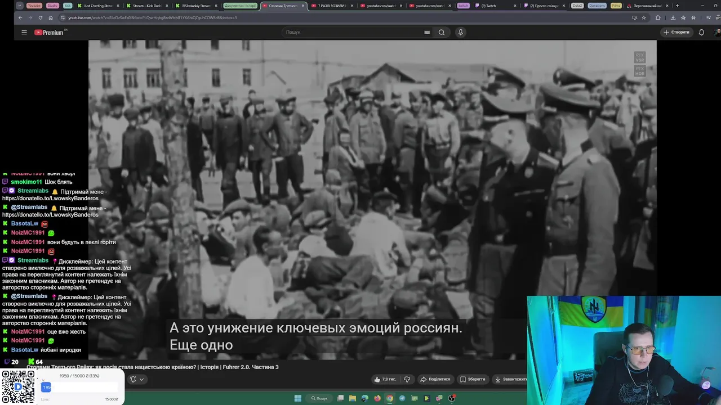This screenshot has height=405, width=721.
Task: Switch to the (2) Twitch tab
Action: coord(496,6)
